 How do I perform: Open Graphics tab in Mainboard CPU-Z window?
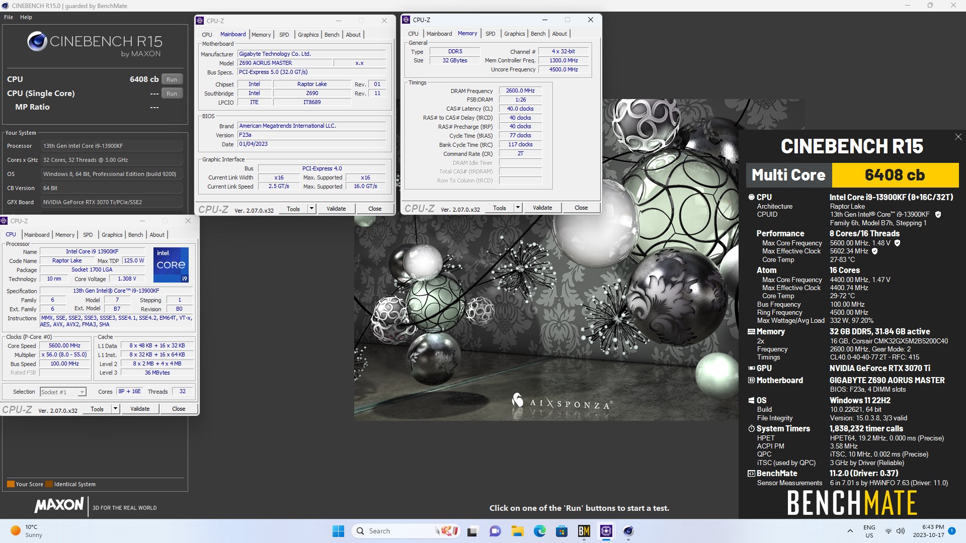pos(308,35)
